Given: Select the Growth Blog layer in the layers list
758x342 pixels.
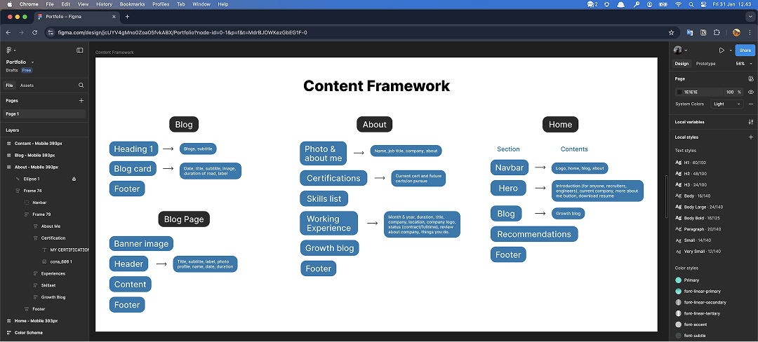Looking at the screenshot, I should (x=53, y=297).
